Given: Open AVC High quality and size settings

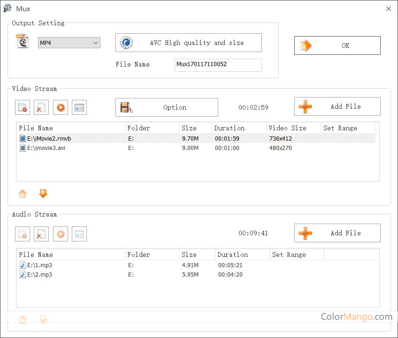Looking at the screenshot, I should pyautogui.click(x=188, y=43).
